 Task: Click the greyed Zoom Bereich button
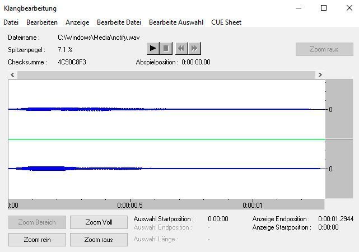coord(37,222)
